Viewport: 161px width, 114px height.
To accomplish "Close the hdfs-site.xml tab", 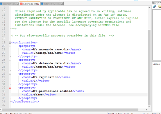I will tap(38, 4).
